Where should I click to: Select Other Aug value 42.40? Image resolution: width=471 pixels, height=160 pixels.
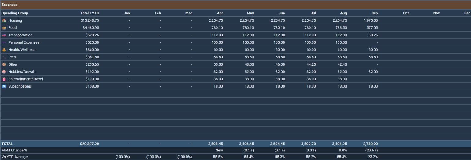point(342,64)
